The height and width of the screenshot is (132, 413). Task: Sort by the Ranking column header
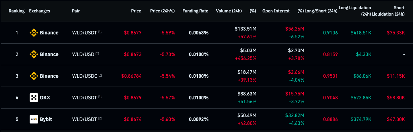tap(16, 11)
